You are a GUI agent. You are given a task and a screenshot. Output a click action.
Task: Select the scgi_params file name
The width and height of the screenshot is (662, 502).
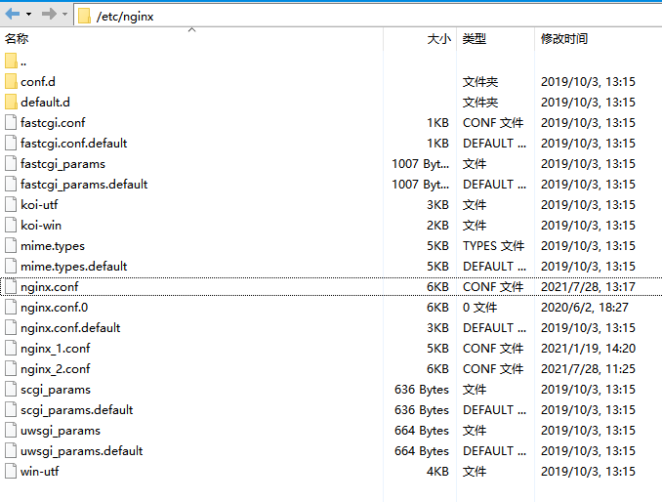56,390
